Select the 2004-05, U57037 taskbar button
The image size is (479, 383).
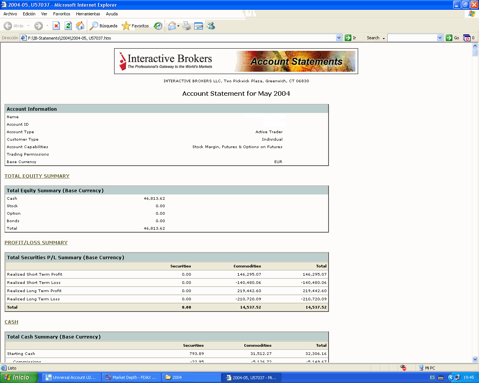click(x=251, y=377)
